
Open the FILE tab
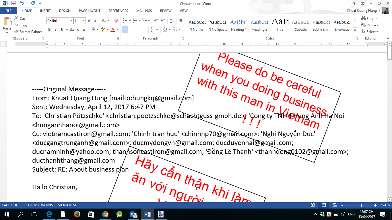9,11
